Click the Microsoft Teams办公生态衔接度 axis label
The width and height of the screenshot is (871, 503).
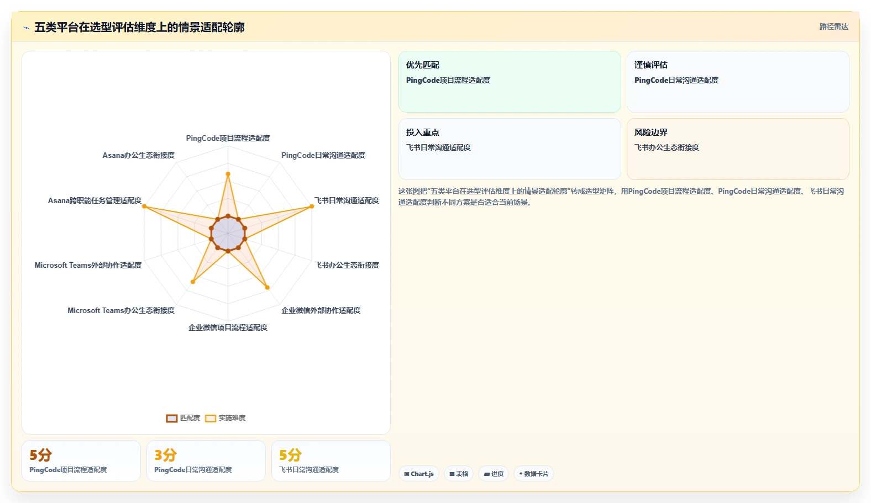click(121, 310)
